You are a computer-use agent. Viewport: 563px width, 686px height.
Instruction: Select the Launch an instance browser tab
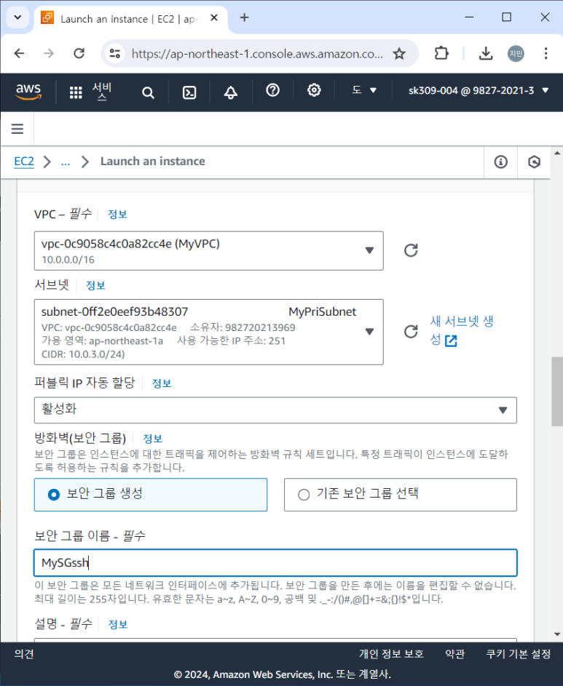(x=130, y=18)
